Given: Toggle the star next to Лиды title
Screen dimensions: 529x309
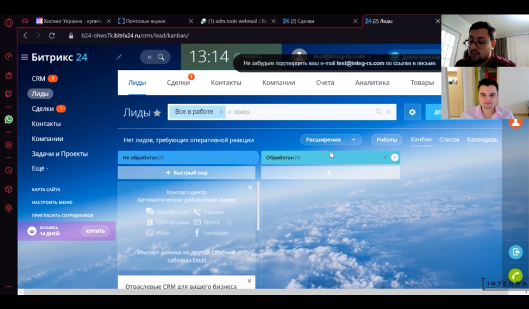Looking at the screenshot, I should tap(157, 113).
